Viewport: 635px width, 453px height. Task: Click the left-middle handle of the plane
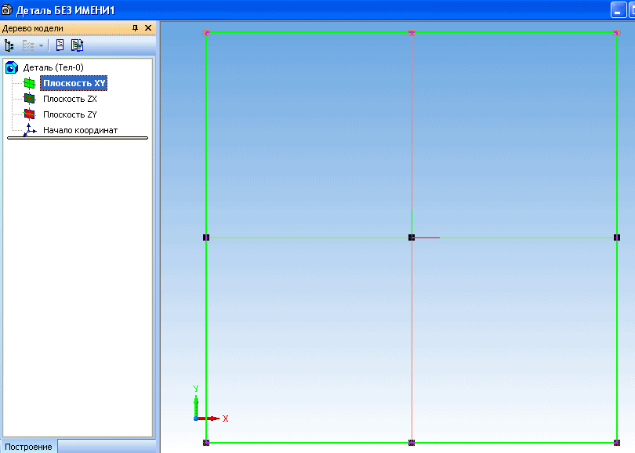206,237
